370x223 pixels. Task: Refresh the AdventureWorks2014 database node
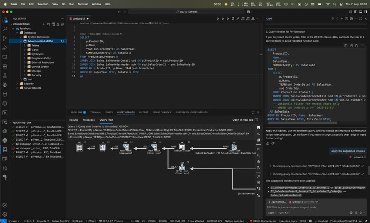(x=62, y=41)
